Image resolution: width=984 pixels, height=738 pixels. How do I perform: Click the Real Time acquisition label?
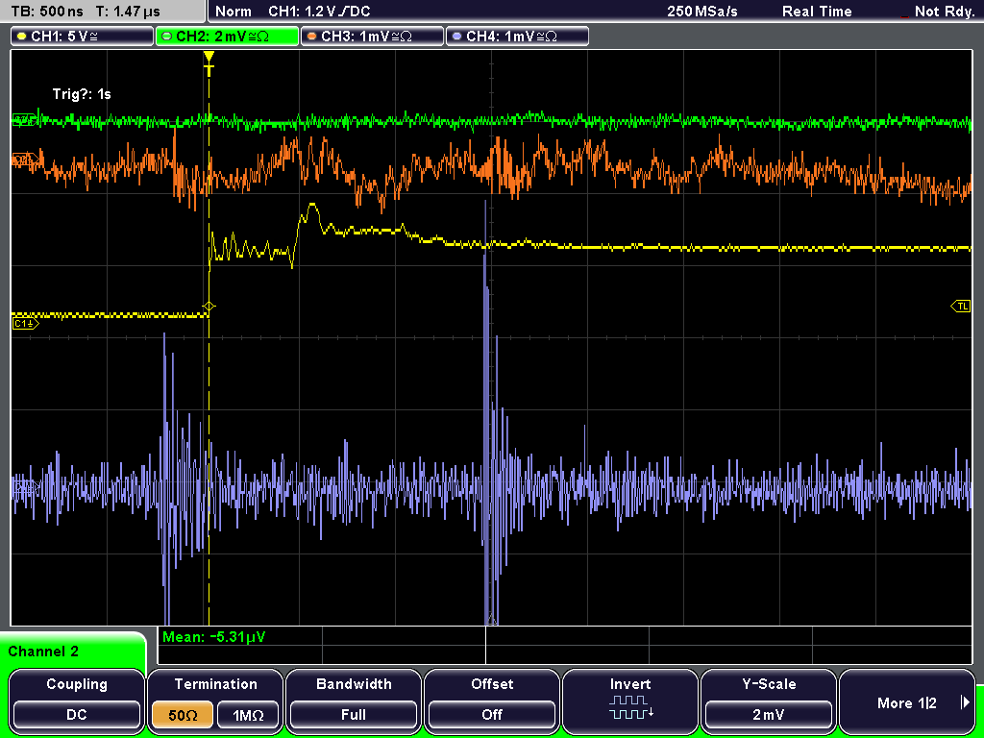coord(817,12)
